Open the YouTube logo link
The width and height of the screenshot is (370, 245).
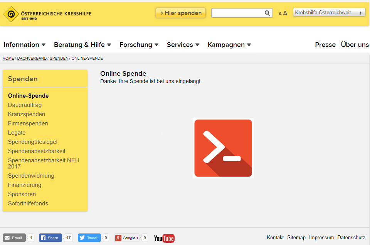(x=164, y=238)
